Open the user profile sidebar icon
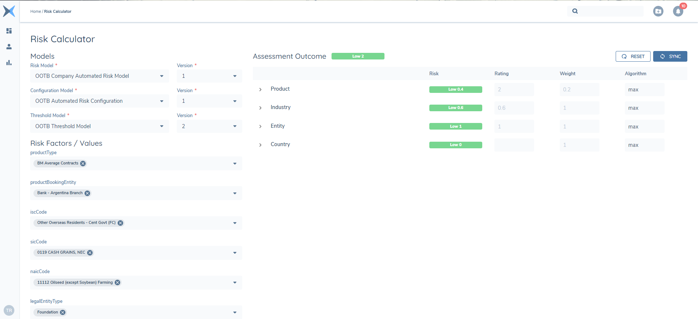698x319 pixels. click(9, 47)
